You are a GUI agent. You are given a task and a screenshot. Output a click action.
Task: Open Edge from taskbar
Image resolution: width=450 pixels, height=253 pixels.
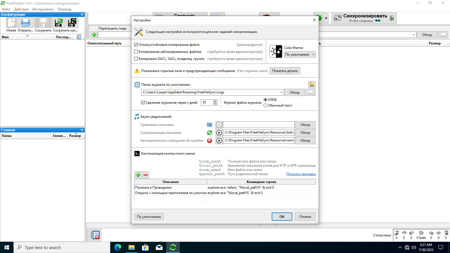(118, 247)
